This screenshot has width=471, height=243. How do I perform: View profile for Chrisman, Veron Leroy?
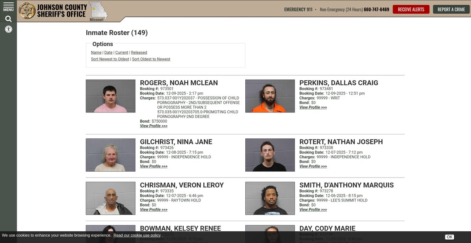[154, 210]
